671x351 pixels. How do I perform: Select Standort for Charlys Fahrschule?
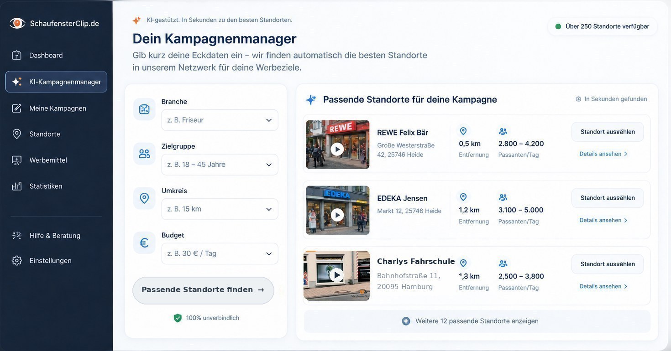point(608,264)
